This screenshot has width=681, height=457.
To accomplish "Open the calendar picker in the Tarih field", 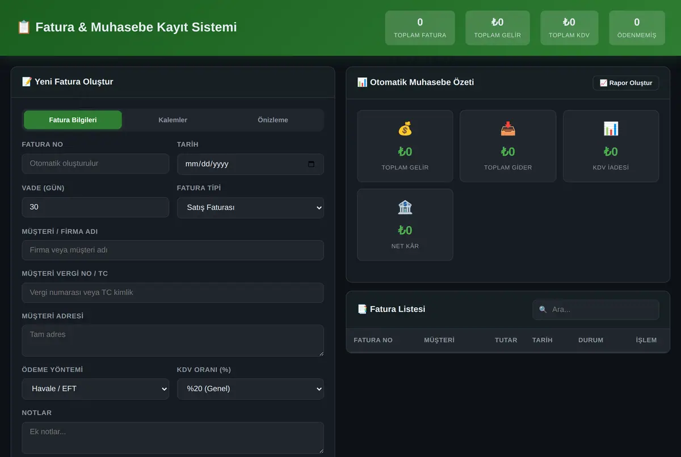I will pos(311,164).
